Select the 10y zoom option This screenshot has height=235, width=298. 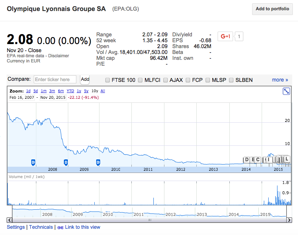[x=95, y=91]
